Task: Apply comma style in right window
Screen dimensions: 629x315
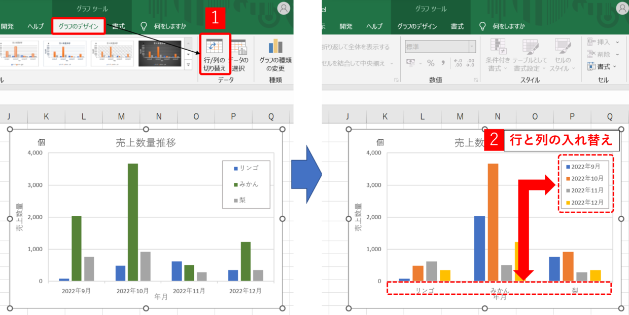Action: pyautogui.click(x=443, y=63)
